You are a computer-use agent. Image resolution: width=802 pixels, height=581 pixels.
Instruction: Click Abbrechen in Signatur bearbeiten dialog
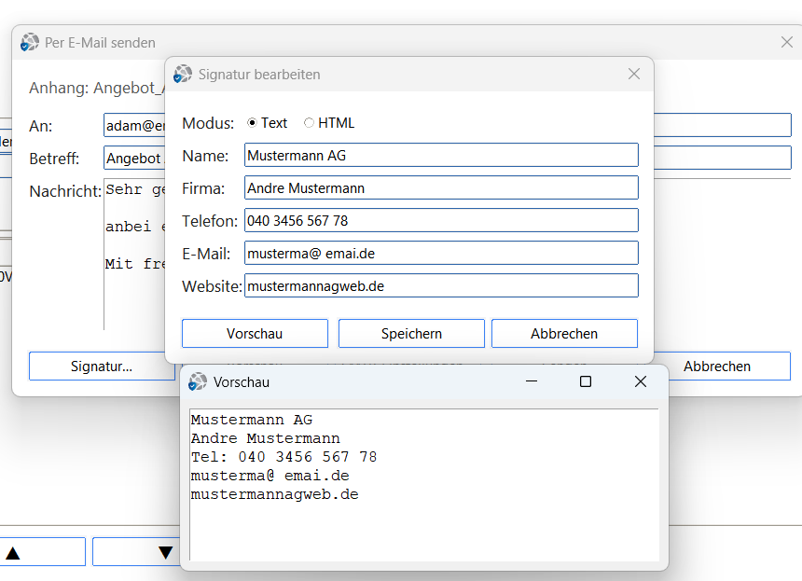point(564,334)
